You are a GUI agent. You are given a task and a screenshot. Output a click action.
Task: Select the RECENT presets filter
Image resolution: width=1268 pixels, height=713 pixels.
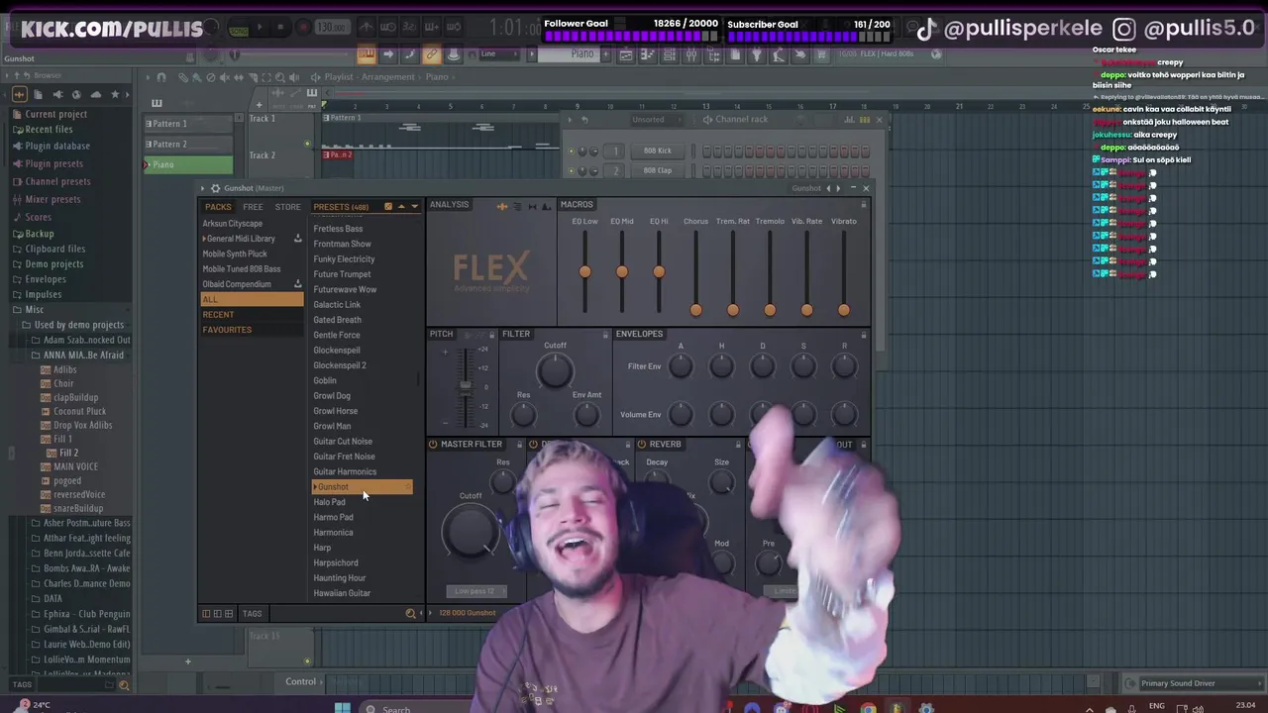pyautogui.click(x=252, y=315)
